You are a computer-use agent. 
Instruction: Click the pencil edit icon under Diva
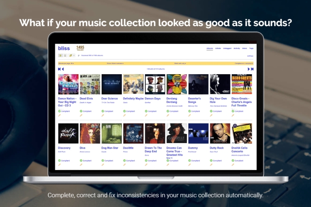[81, 165]
